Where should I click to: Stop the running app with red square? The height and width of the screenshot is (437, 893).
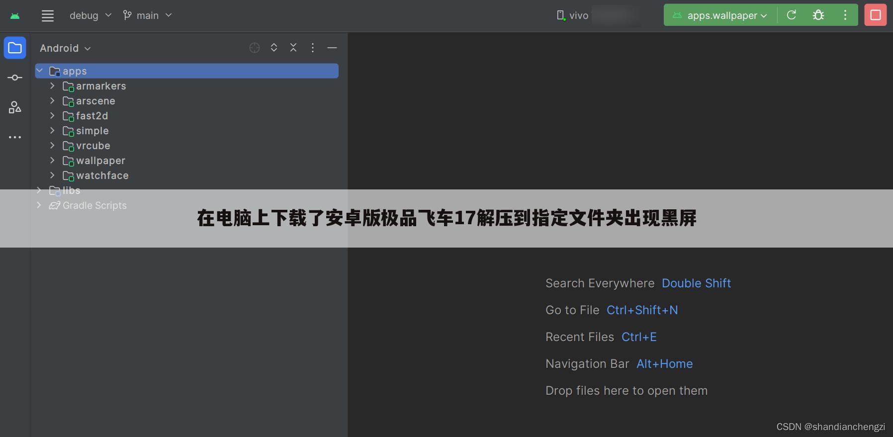[876, 15]
